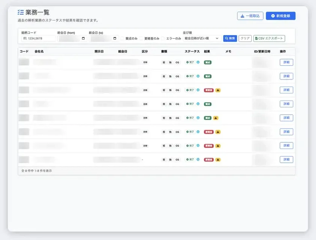The image size is (316, 240).
Task: Click the red 要精査 badge in the third row
Action: tap(209, 90)
